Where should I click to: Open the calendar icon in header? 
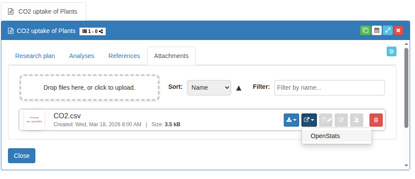pyautogui.click(x=377, y=31)
